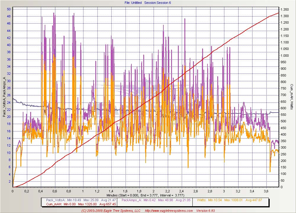Click the 50 label on the left axis
Image resolution: width=296 pixels, height=213 pixels.
tap(9, 9)
